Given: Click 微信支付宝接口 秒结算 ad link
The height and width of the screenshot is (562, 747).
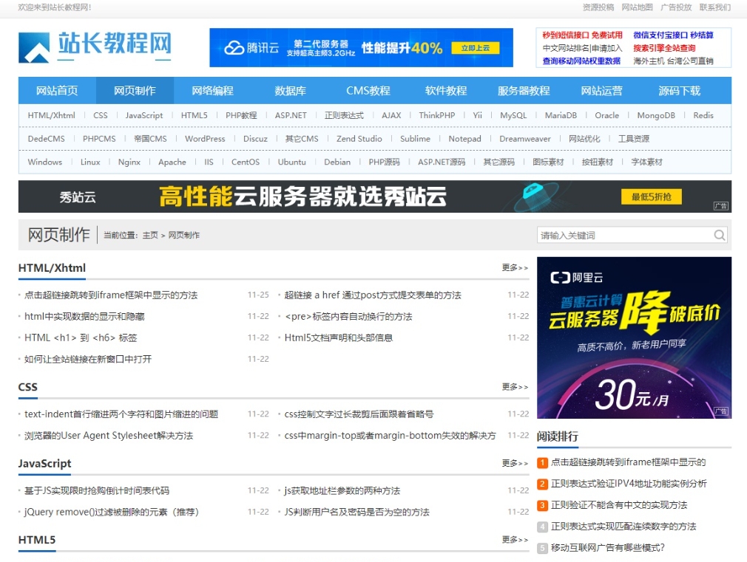Looking at the screenshot, I should coord(673,35).
